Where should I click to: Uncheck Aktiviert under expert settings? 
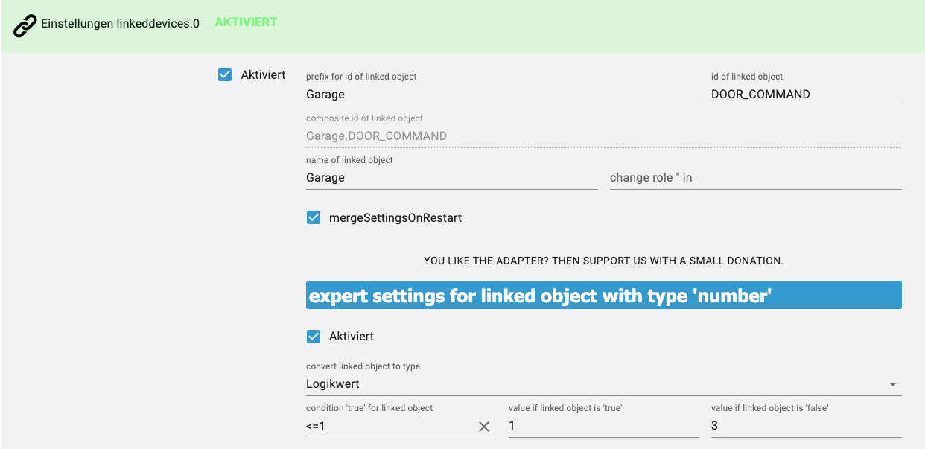[x=314, y=337]
